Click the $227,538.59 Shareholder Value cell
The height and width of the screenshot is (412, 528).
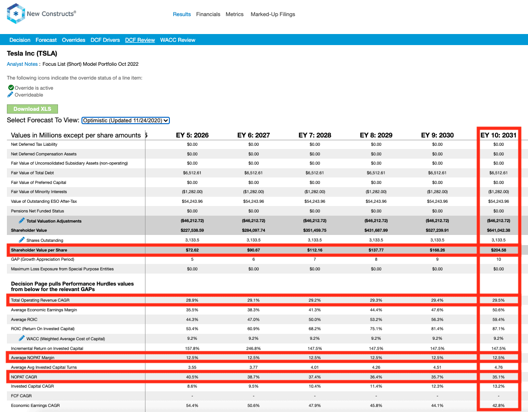(x=192, y=230)
